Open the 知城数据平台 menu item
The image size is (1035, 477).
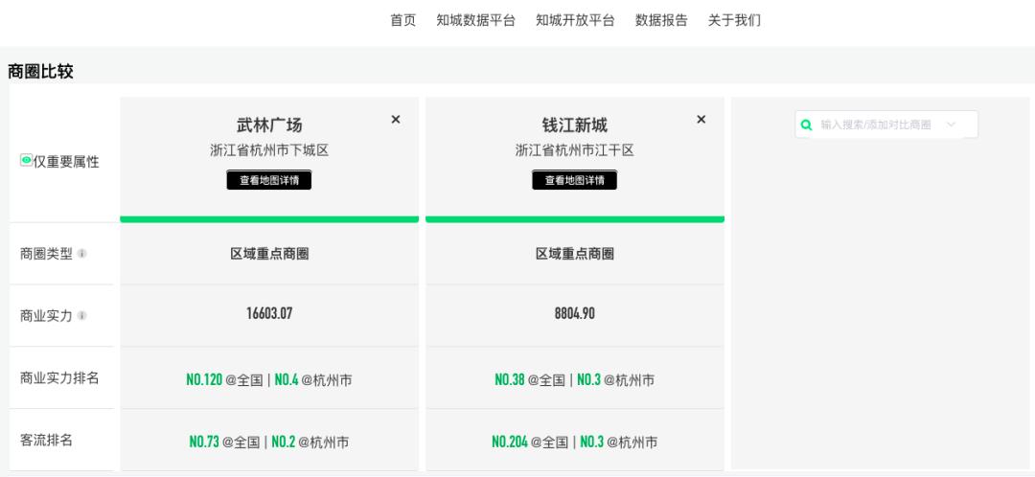(475, 21)
